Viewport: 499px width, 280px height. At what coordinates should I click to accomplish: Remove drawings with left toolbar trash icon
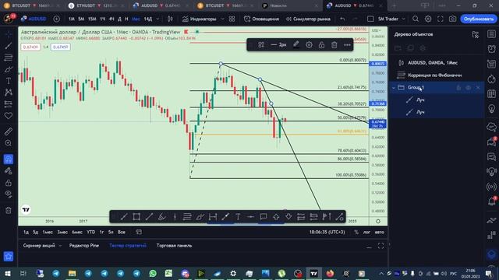point(9,210)
